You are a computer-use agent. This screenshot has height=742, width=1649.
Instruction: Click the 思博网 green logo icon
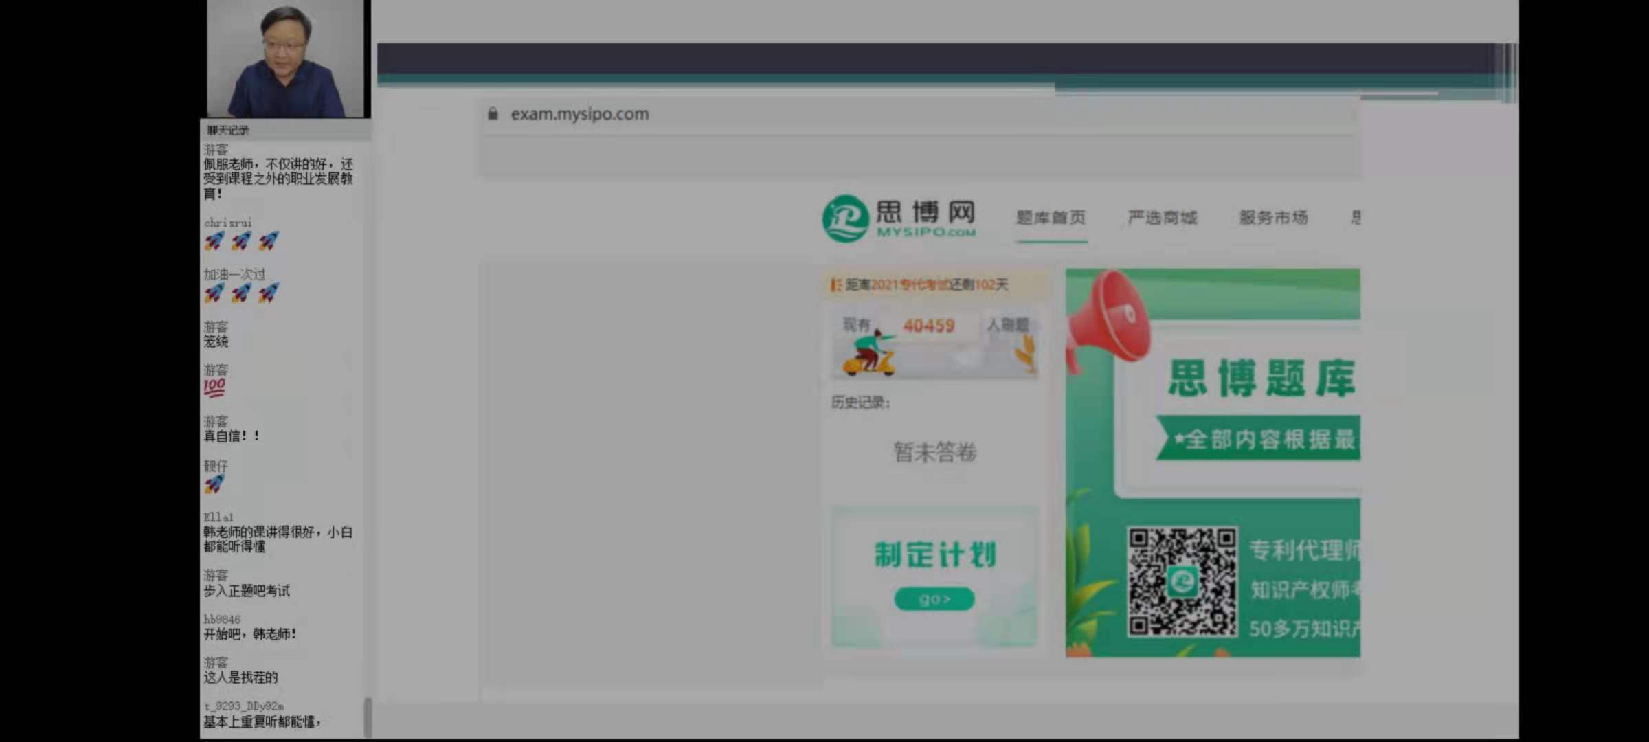tap(846, 218)
